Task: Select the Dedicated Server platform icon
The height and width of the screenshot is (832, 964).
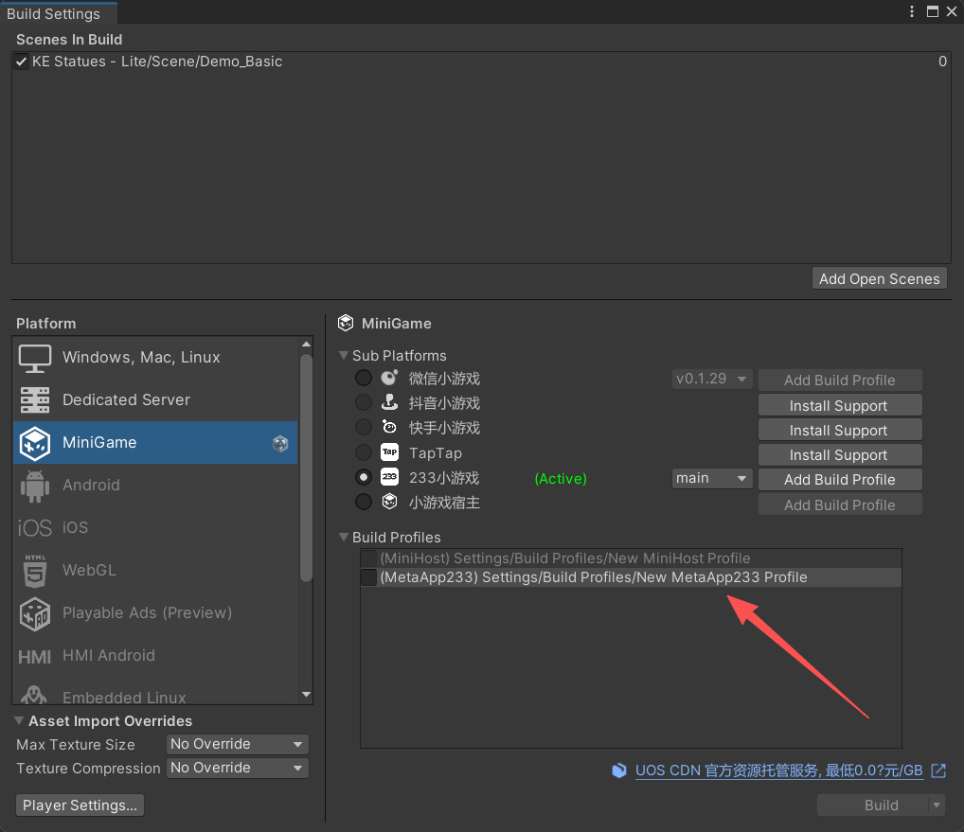Action: pyautogui.click(x=35, y=400)
